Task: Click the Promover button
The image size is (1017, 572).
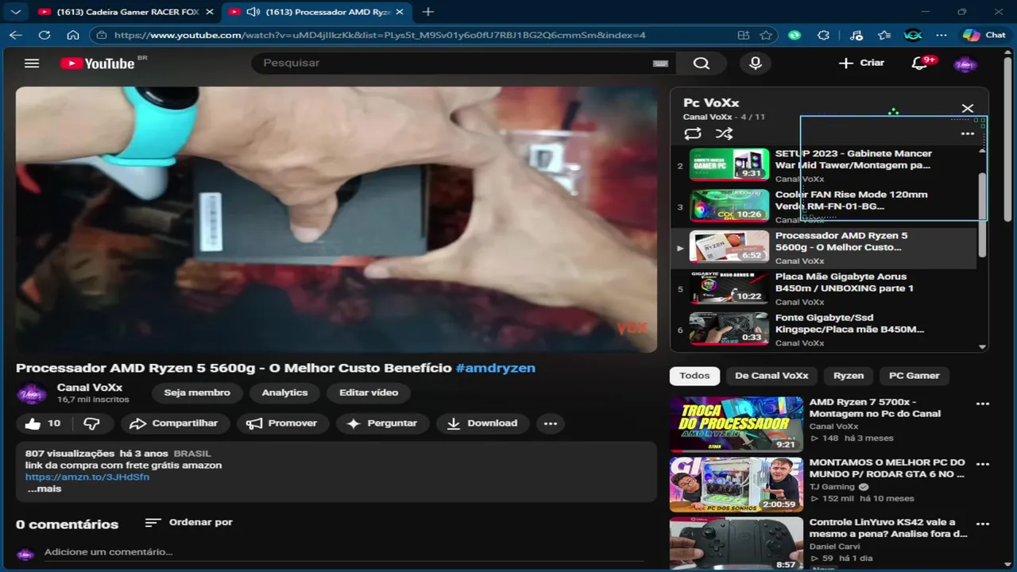Action: [282, 423]
